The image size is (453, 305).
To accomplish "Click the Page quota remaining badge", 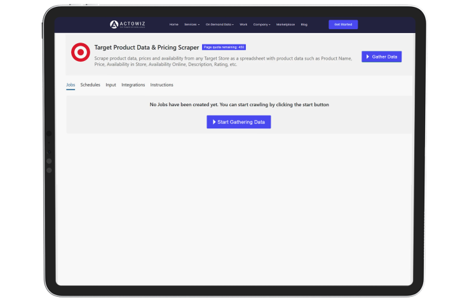I will 224,47.
